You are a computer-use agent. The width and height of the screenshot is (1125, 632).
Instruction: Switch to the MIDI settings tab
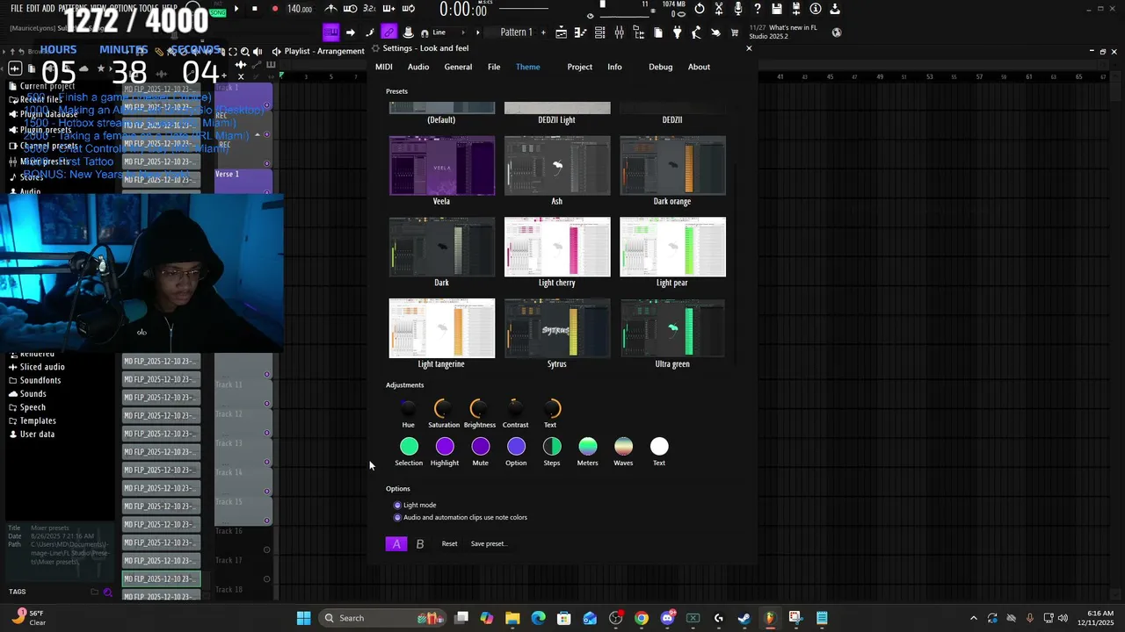click(x=384, y=67)
